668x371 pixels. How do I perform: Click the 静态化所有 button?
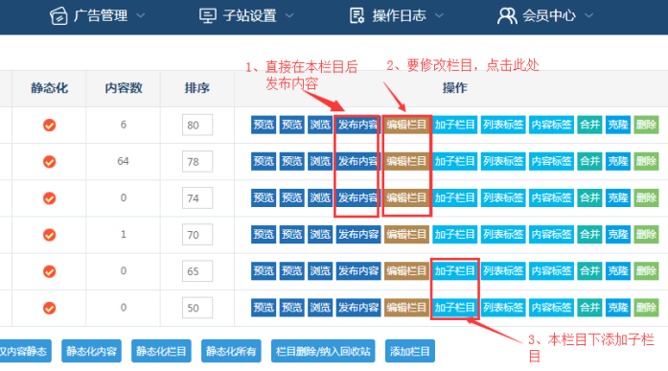click(231, 351)
